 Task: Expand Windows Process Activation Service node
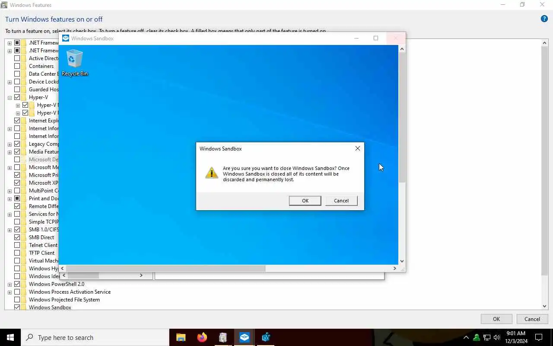10,292
